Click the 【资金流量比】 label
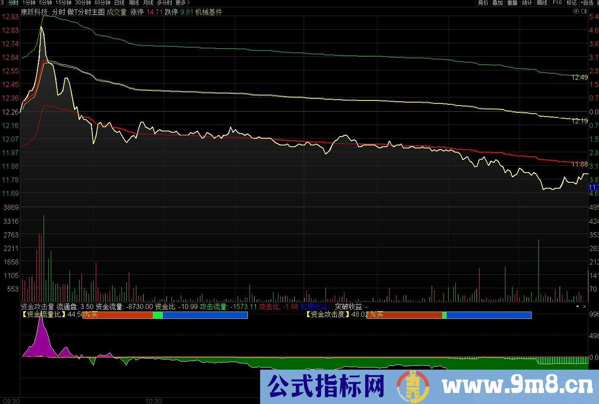 44,315
